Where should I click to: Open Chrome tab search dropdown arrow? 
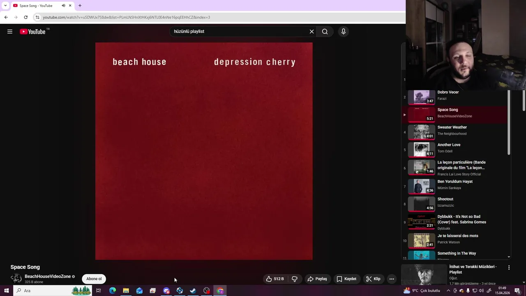click(x=5, y=6)
